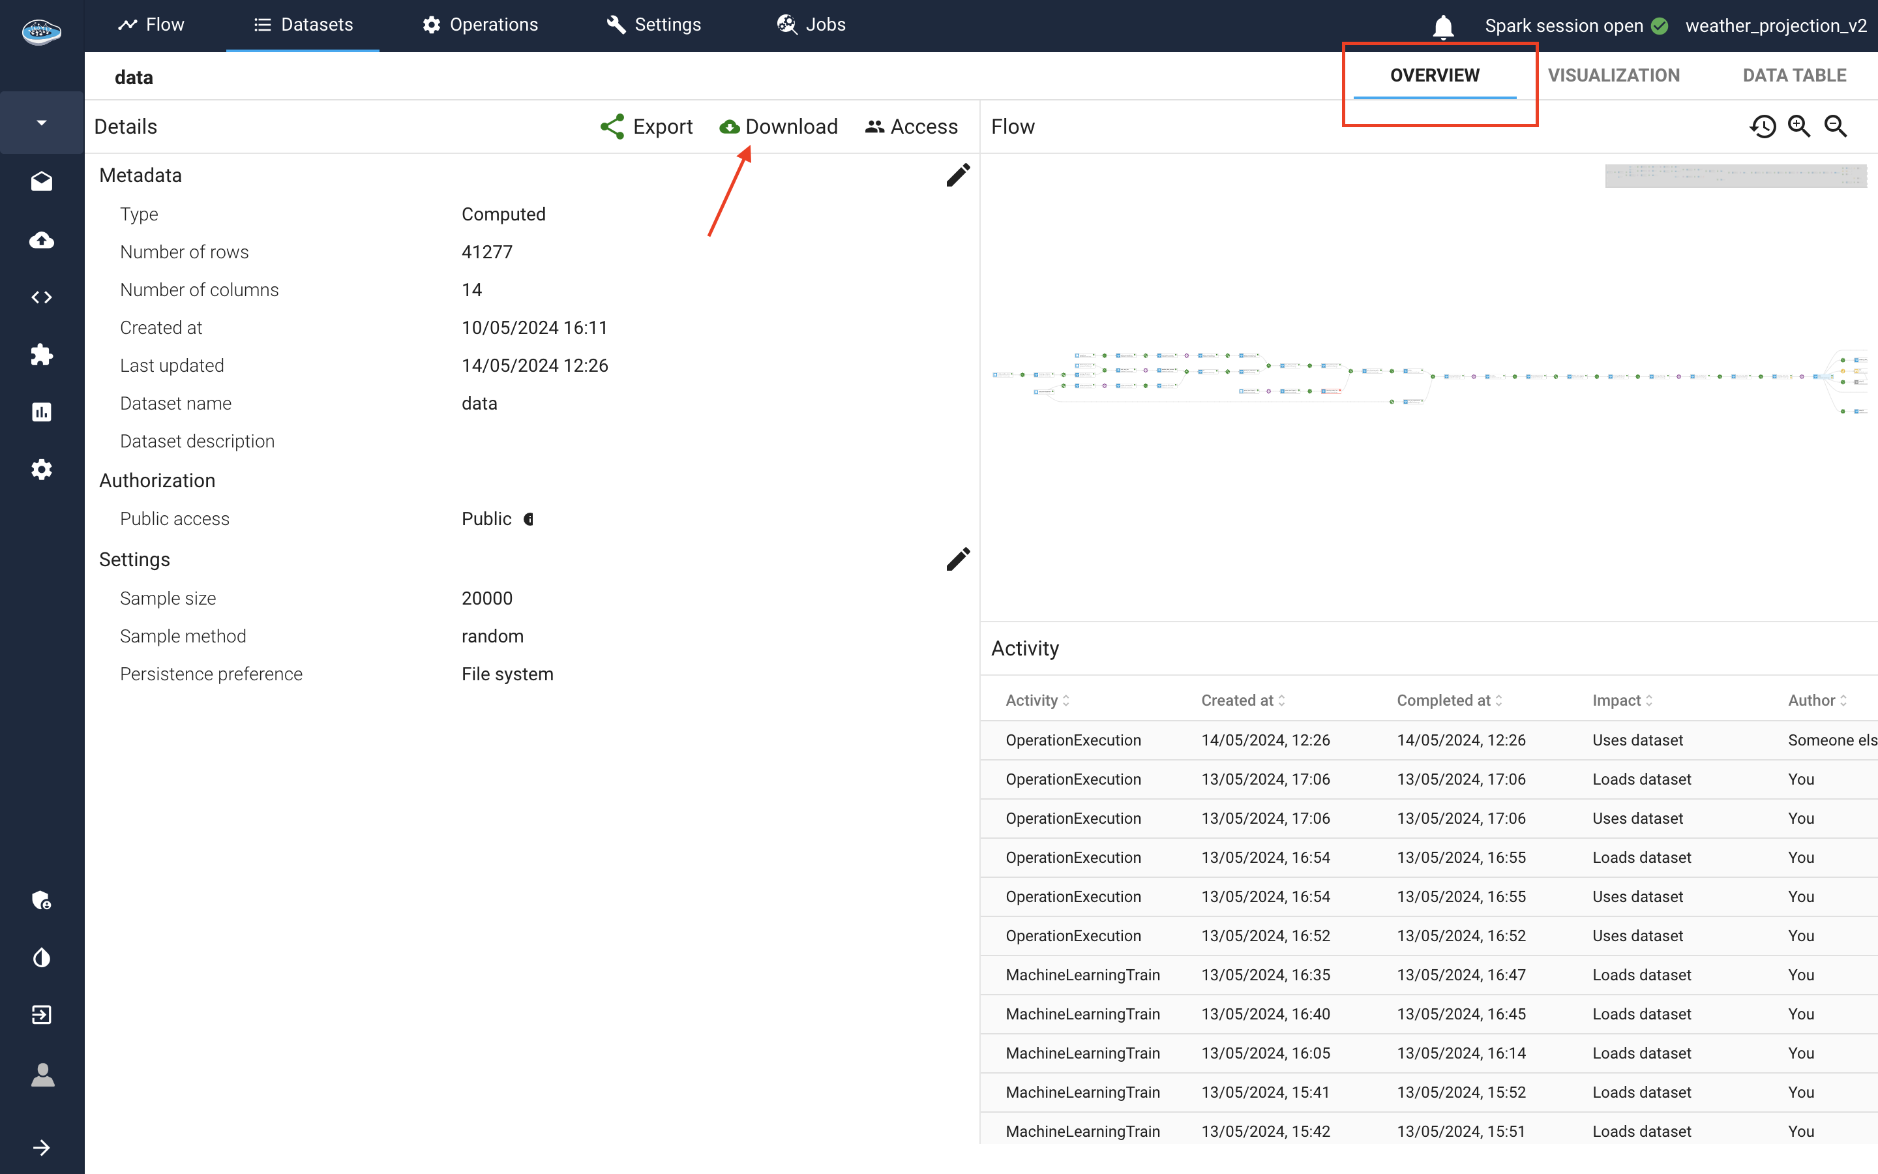Click the flow history restore icon
Screen dimensions: 1878x1174
click(x=1763, y=126)
